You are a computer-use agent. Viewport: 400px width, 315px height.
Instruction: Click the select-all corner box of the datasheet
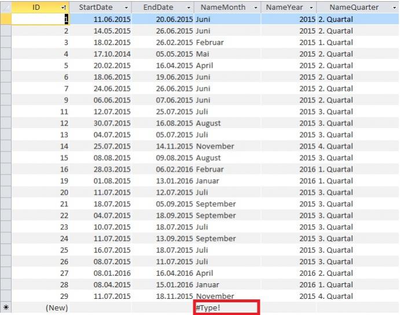coord(6,8)
